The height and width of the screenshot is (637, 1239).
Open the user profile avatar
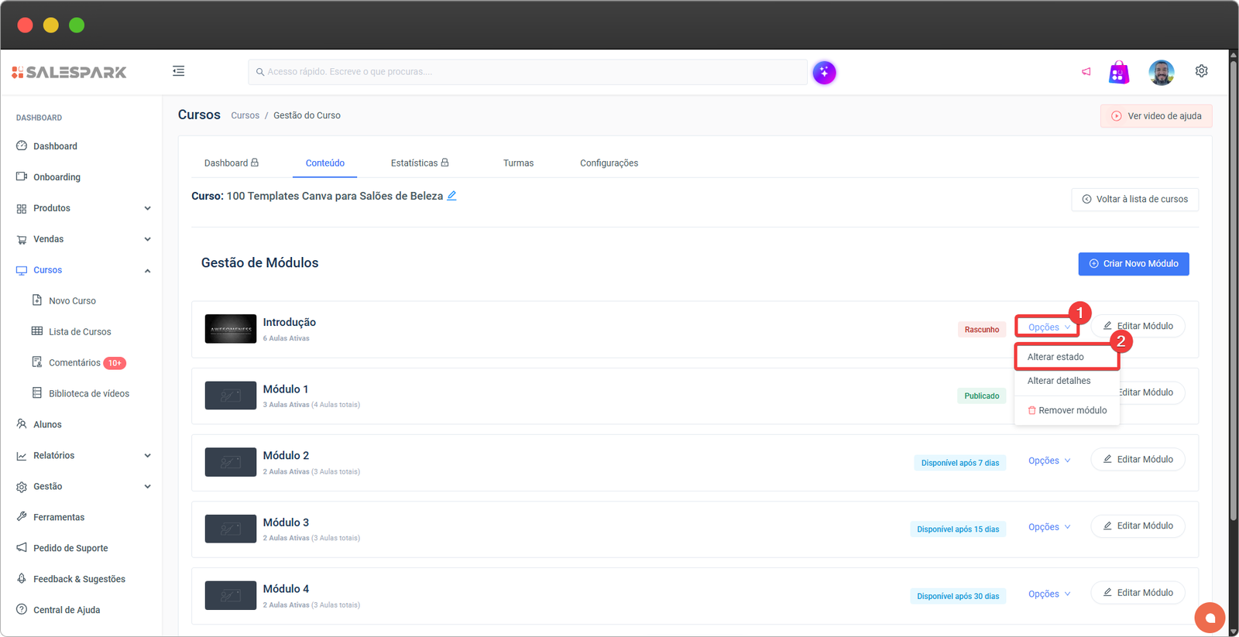1161,73
